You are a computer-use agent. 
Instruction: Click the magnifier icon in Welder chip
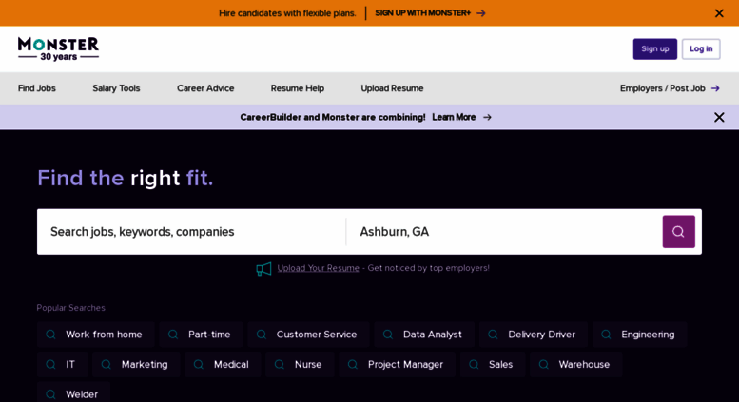tap(50, 394)
